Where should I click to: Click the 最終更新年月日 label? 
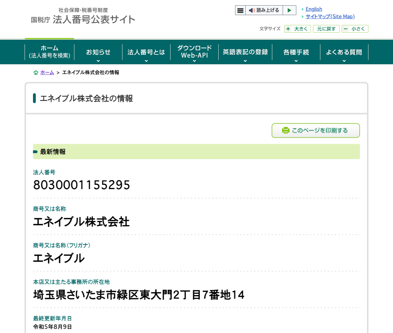[52, 319]
